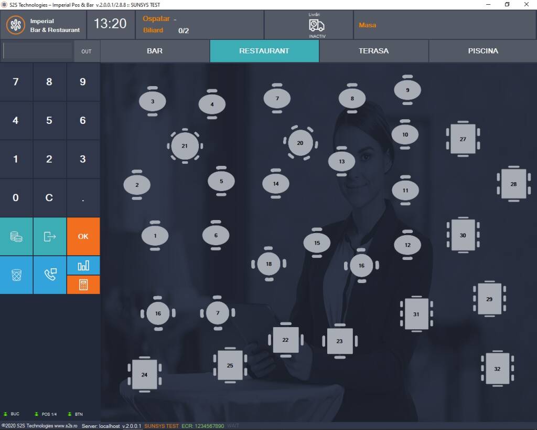This screenshot has width=537, height=430.
Task: Open the bar chart reports icon
Action: click(x=83, y=265)
